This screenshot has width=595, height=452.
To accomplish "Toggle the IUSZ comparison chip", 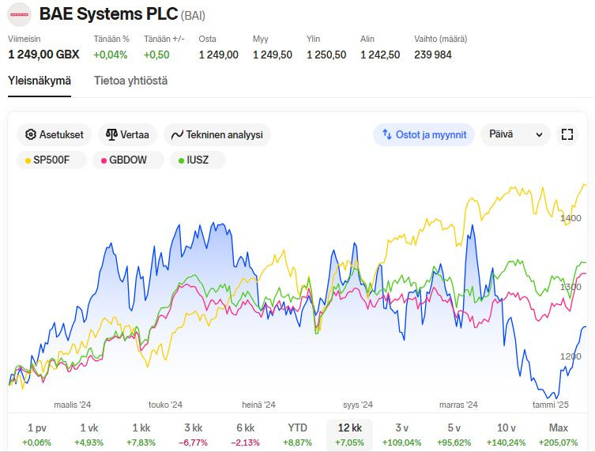I will pyautogui.click(x=198, y=160).
